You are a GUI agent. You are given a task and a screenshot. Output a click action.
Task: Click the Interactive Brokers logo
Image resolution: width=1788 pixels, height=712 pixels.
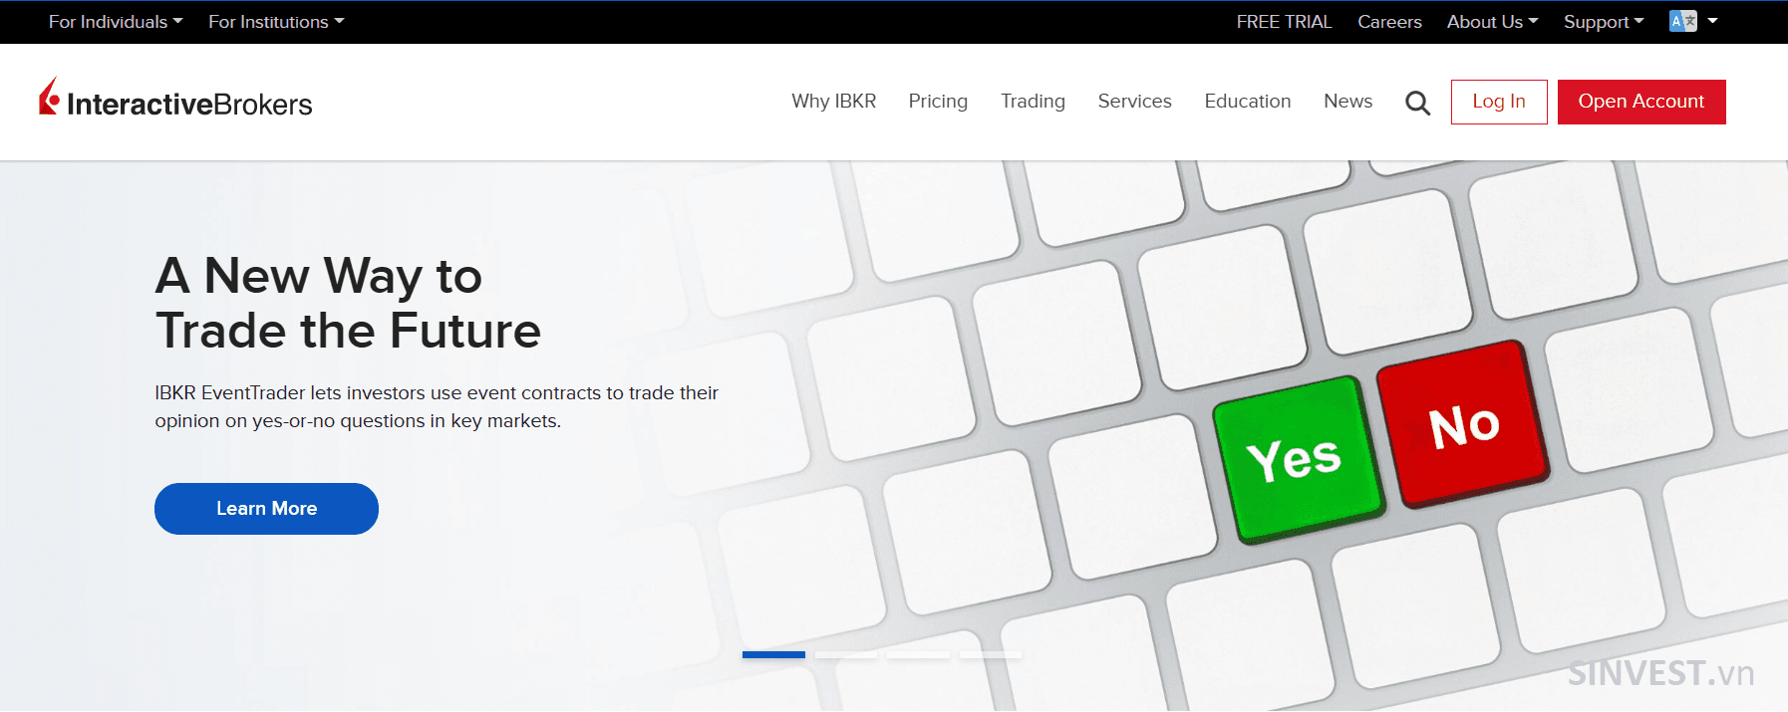coord(175,100)
